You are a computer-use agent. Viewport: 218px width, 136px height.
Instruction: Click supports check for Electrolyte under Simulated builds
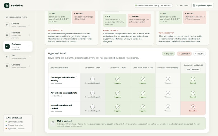(x=193, y=79)
